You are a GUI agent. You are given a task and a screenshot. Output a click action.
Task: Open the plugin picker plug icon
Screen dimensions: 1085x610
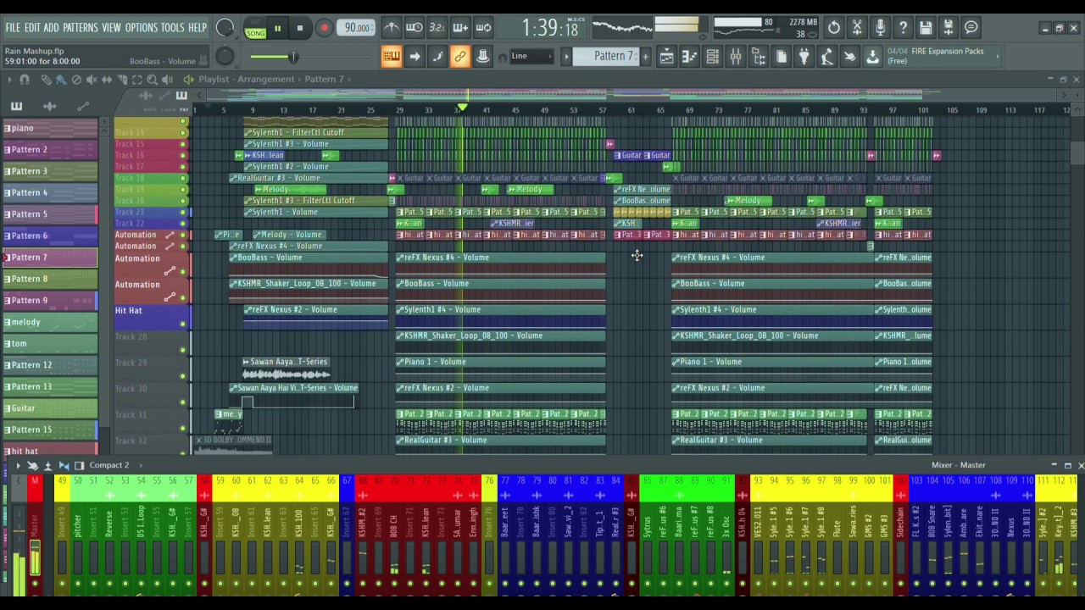pos(804,57)
